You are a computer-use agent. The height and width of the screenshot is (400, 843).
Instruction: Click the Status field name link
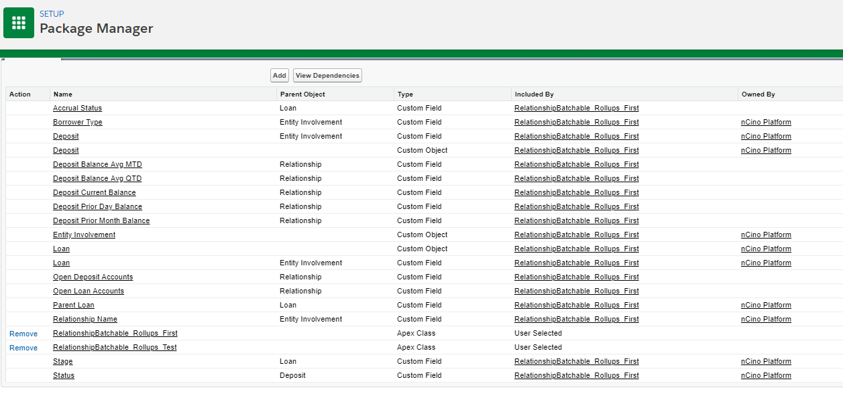(x=64, y=375)
